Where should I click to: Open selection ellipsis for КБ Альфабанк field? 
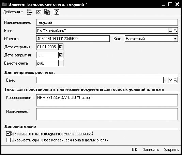[x=170, y=31]
